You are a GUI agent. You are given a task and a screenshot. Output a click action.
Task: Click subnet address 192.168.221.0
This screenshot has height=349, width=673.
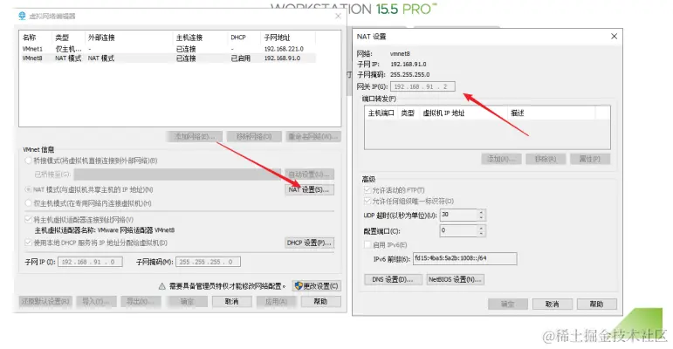(284, 49)
